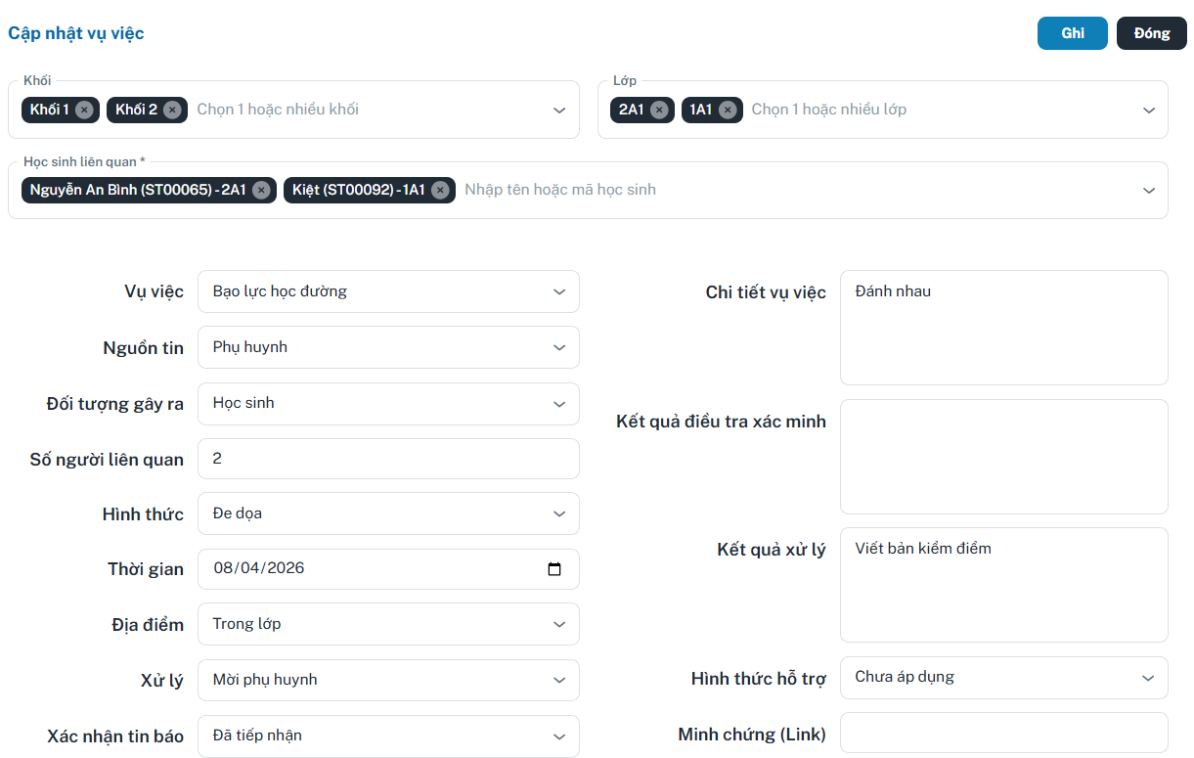Image resolution: width=1194 pixels, height=758 pixels.
Task: Click the Chi tiết vụ việc label
Action: (x=766, y=292)
